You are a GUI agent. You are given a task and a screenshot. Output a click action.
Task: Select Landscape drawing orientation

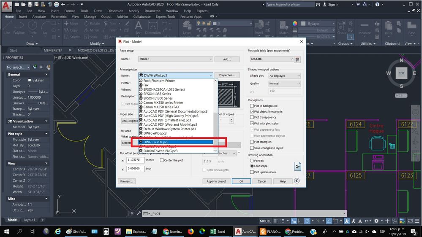tap(252, 166)
